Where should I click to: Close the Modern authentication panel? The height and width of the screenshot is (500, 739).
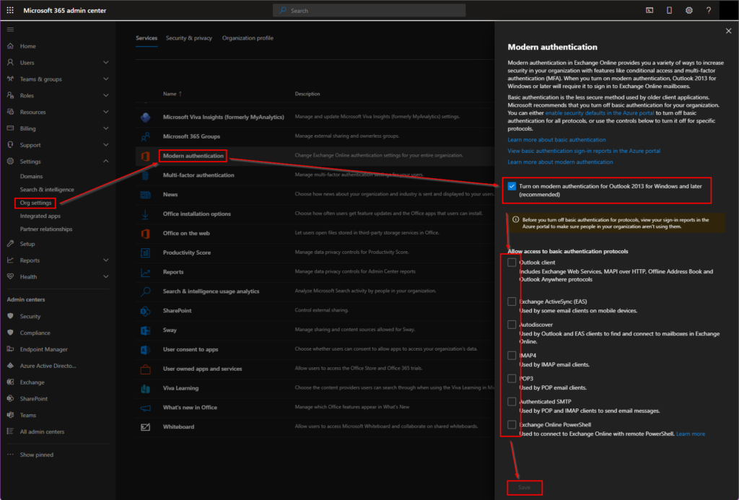click(729, 31)
